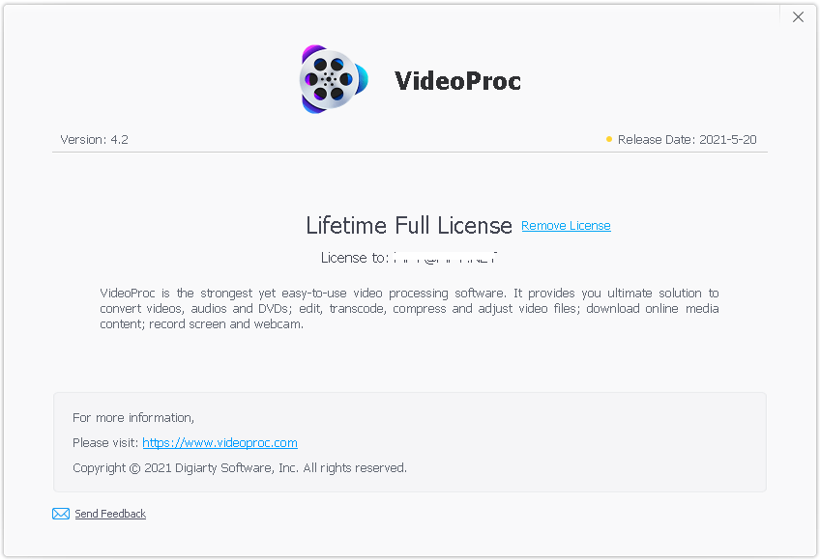The height and width of the screenshot is (560, 820).
Task: Click the copyright symbol before 2021
Action: [135, 468]
